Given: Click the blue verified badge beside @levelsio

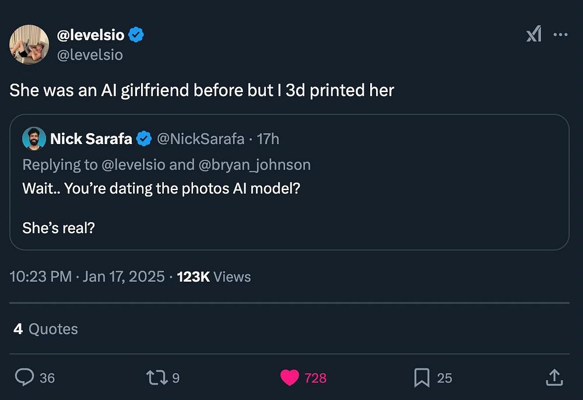Looking at the screenshot, I should (136, 35).
